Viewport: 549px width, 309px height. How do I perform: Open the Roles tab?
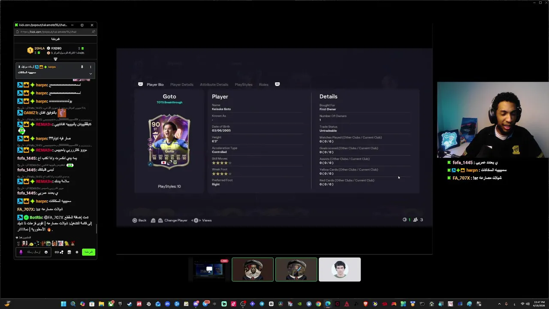click(x=264, y=85)
